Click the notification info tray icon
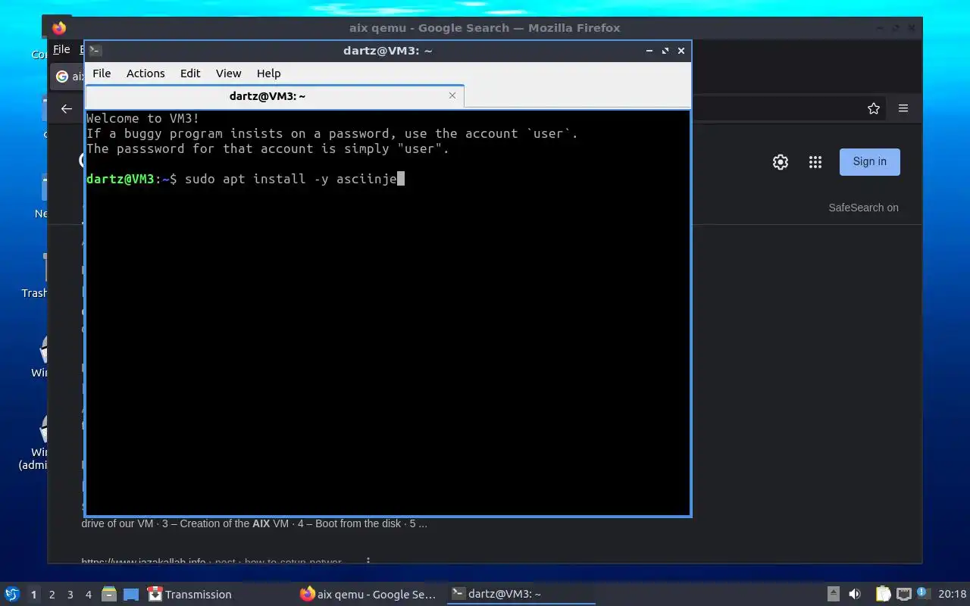The height and width of the screenshot is (606, 970). (923, 593)
